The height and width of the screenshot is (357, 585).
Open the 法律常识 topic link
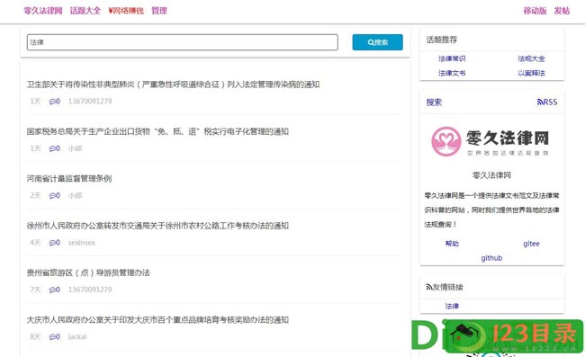coord(452,58)
